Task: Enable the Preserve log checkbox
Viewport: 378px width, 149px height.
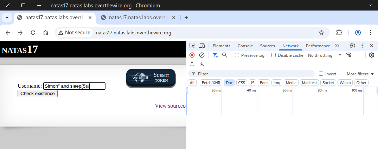Action: (x=237, y=55)
